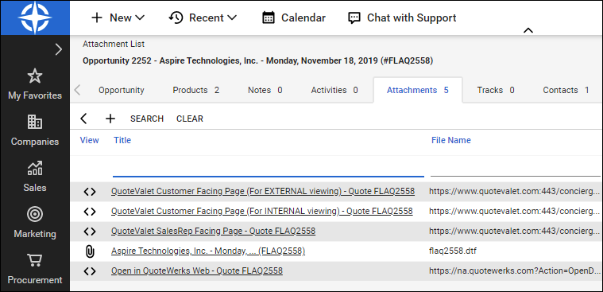
Task: Open the Companies building icon
Action: tap(35, 122)
